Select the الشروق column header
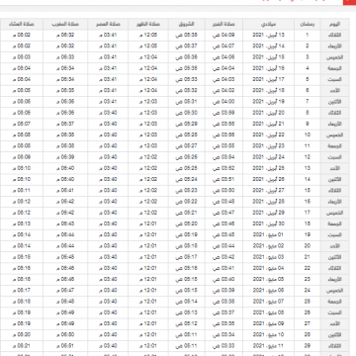The height and width of the screenshot is (356, 356). coord(187,24)
